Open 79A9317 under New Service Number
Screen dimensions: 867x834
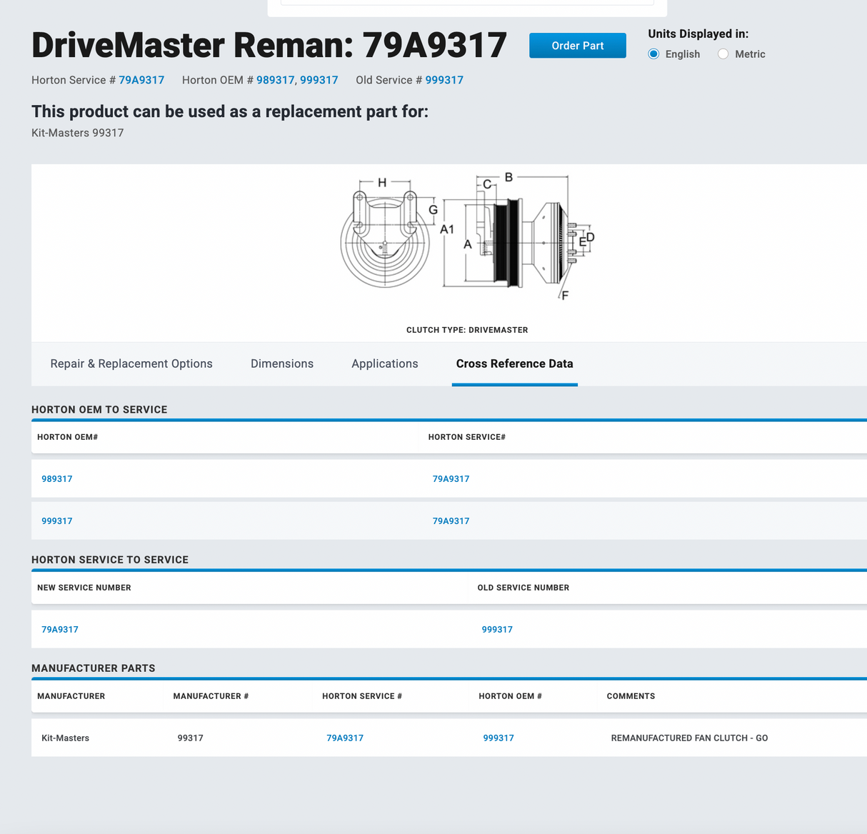60,630
